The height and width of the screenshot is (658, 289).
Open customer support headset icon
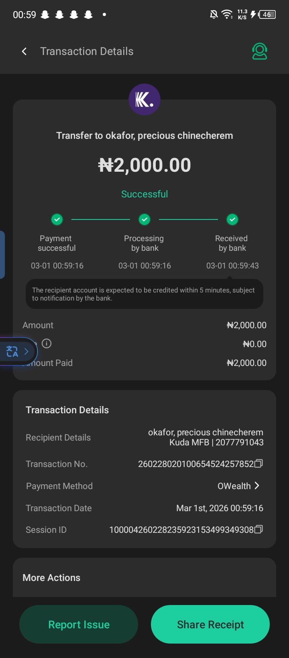pyautogui.click(x=260, y=51)
